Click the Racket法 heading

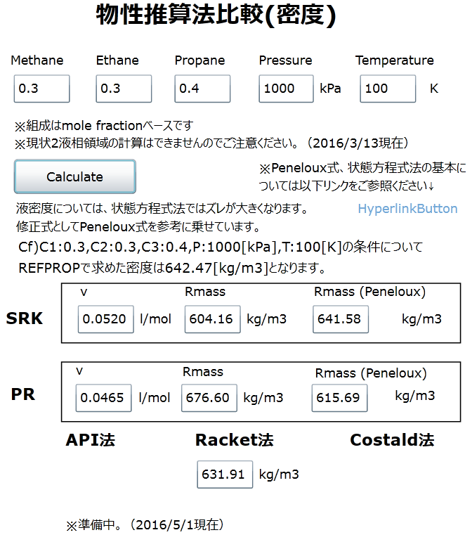[x=234, y=441]
